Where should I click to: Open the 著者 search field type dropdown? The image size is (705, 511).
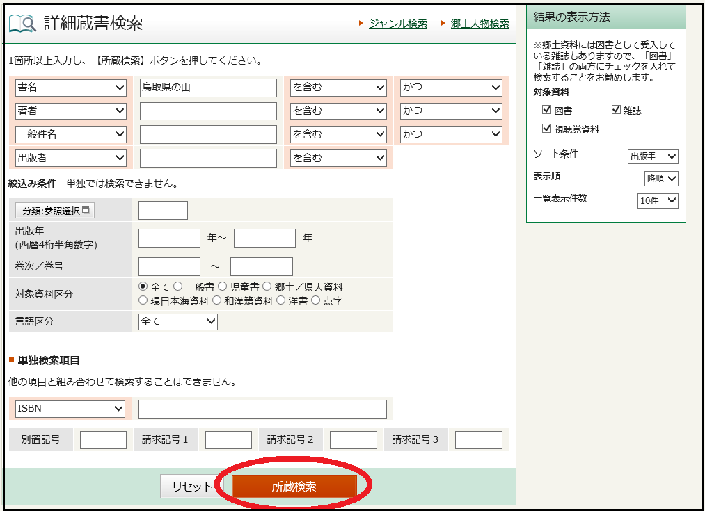pyautogui.click(x=71, y=111)
